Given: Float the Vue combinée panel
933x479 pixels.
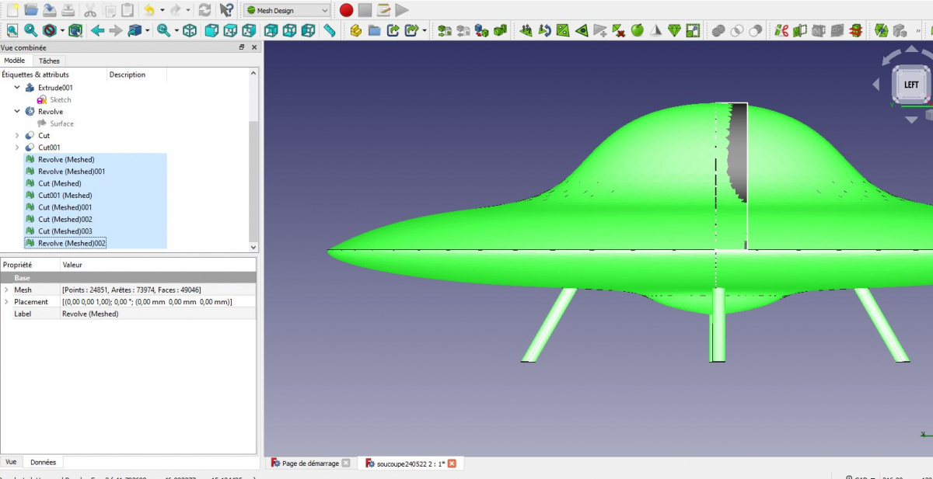Looking at the screenshot, I should tap(242, 47).
